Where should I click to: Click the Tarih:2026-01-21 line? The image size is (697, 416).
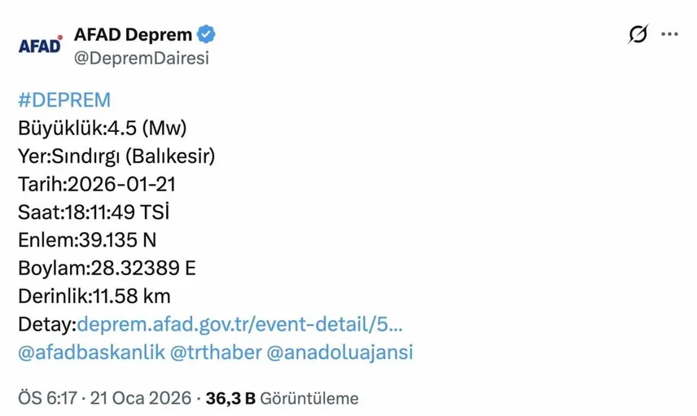click(97, 184)
